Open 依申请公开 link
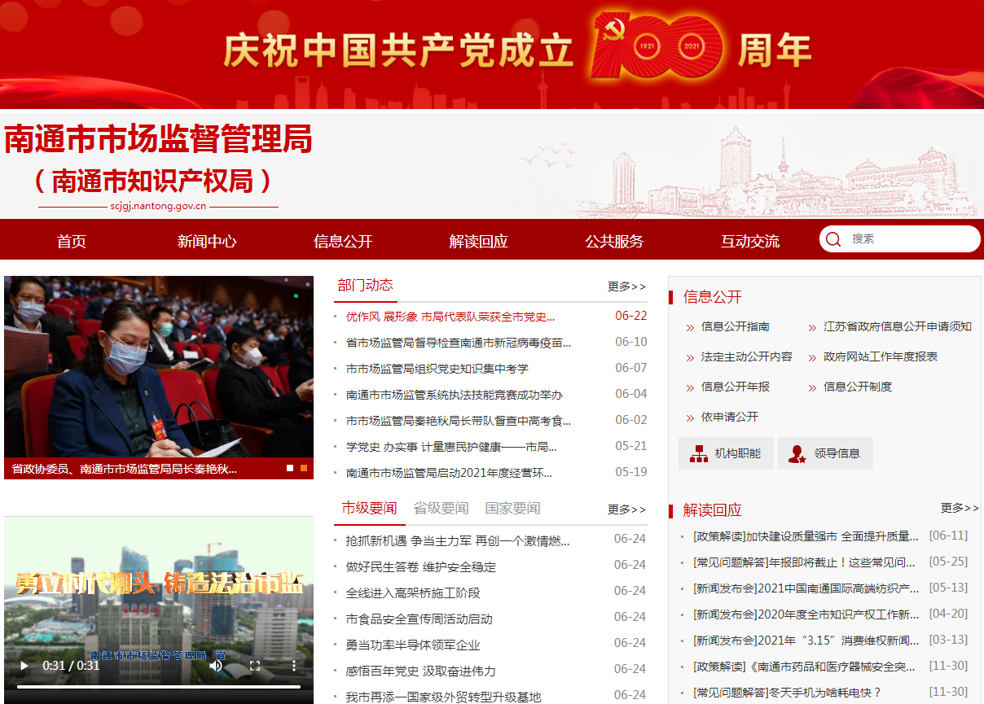The height and width of the screenshot is (704, 984). 729,417
